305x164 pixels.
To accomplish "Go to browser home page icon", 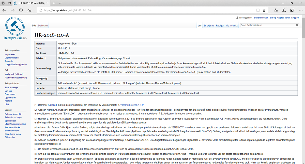I will [x=29, y=10].
